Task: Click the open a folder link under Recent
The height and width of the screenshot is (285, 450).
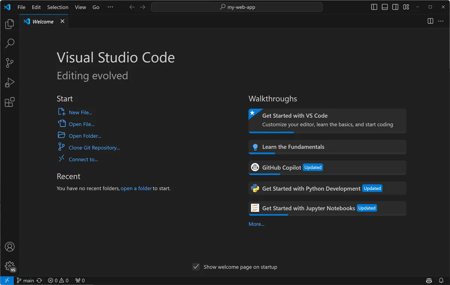Action: click(x=136, y=188)
